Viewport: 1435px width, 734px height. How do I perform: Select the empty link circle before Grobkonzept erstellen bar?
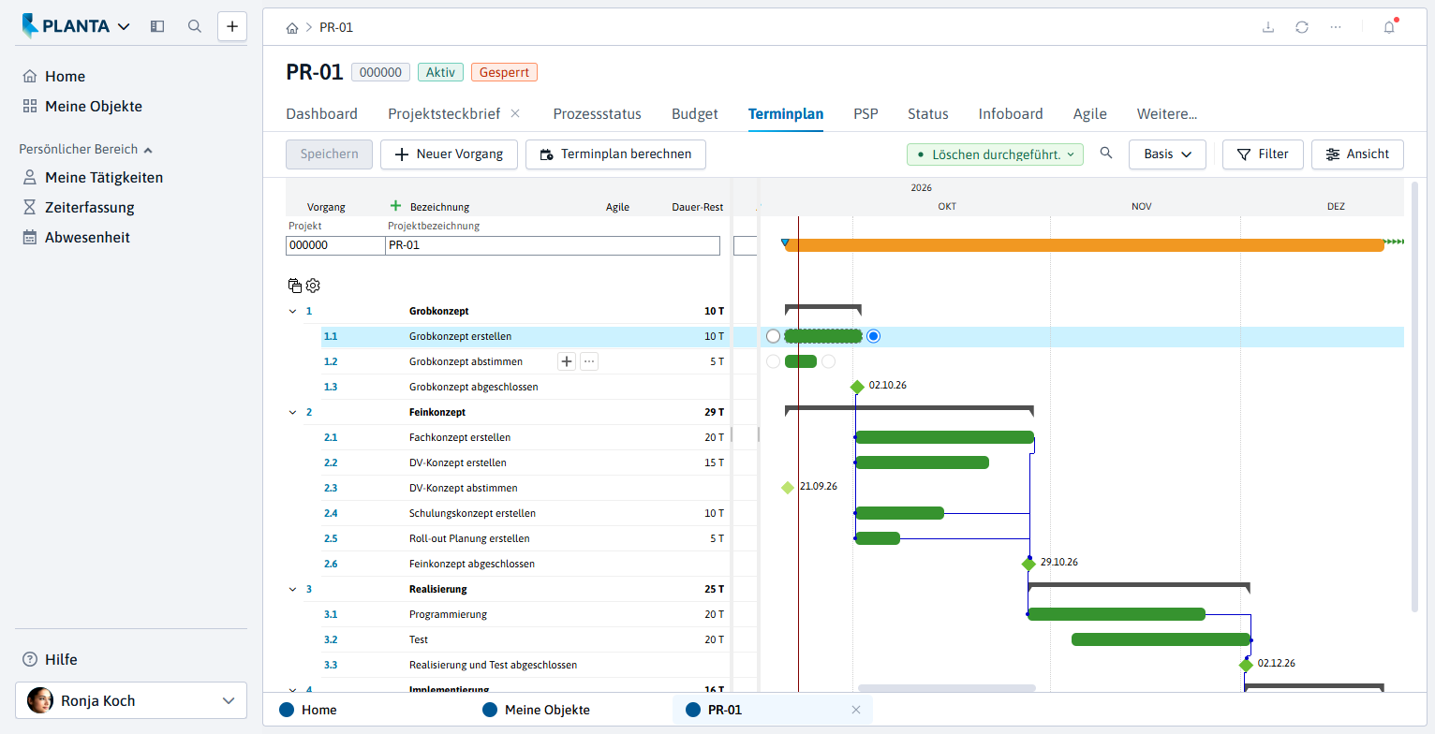click(x=773, y=336)
